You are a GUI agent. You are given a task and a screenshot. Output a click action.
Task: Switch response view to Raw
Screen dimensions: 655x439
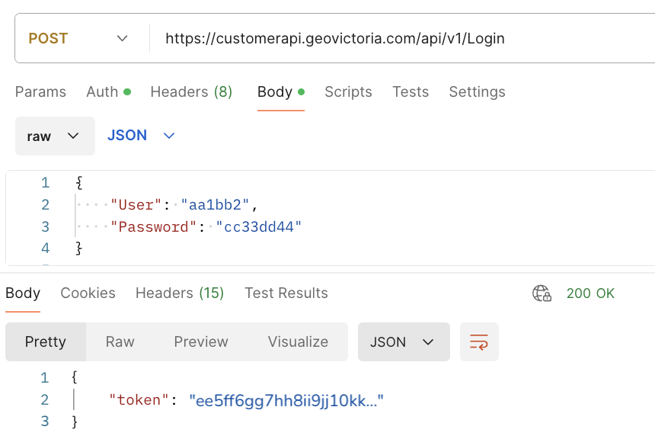point(120,342)
